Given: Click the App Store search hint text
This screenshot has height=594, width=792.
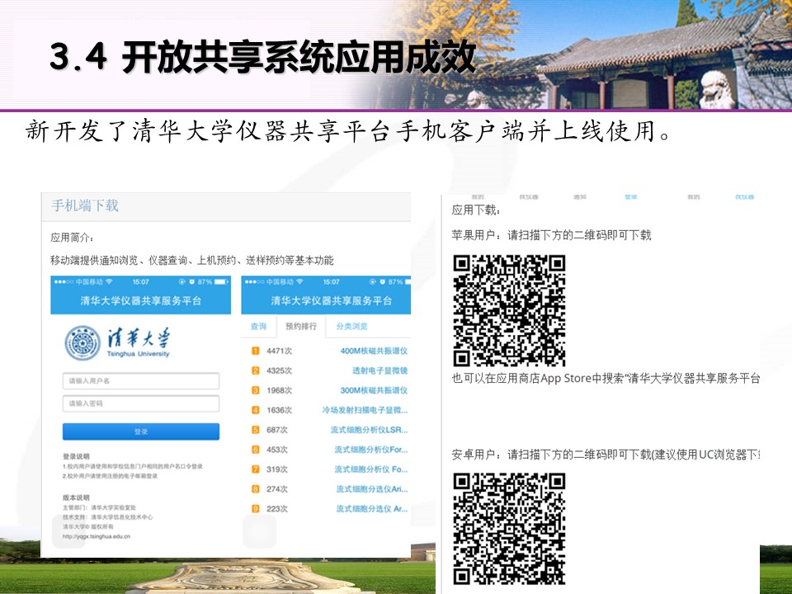Looking at the screenshot, I should [x=606, y=378].
